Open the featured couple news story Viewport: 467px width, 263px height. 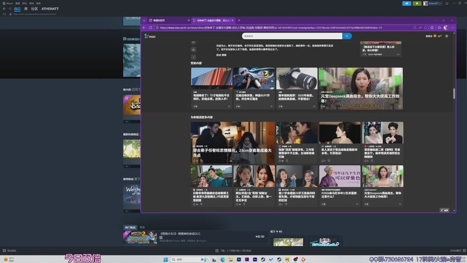[x=233, y=143]
